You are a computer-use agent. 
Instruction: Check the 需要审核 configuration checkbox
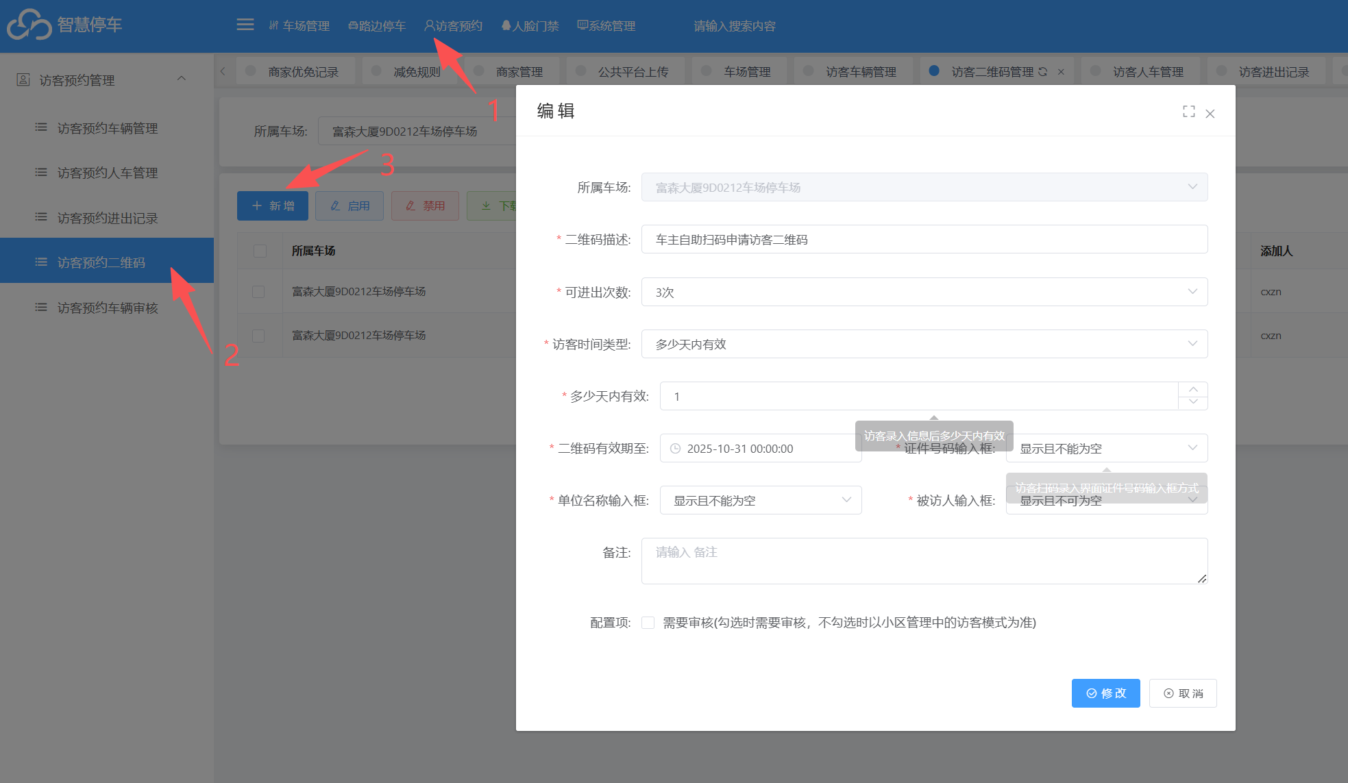pyautogui.click(x=648, y=623)
